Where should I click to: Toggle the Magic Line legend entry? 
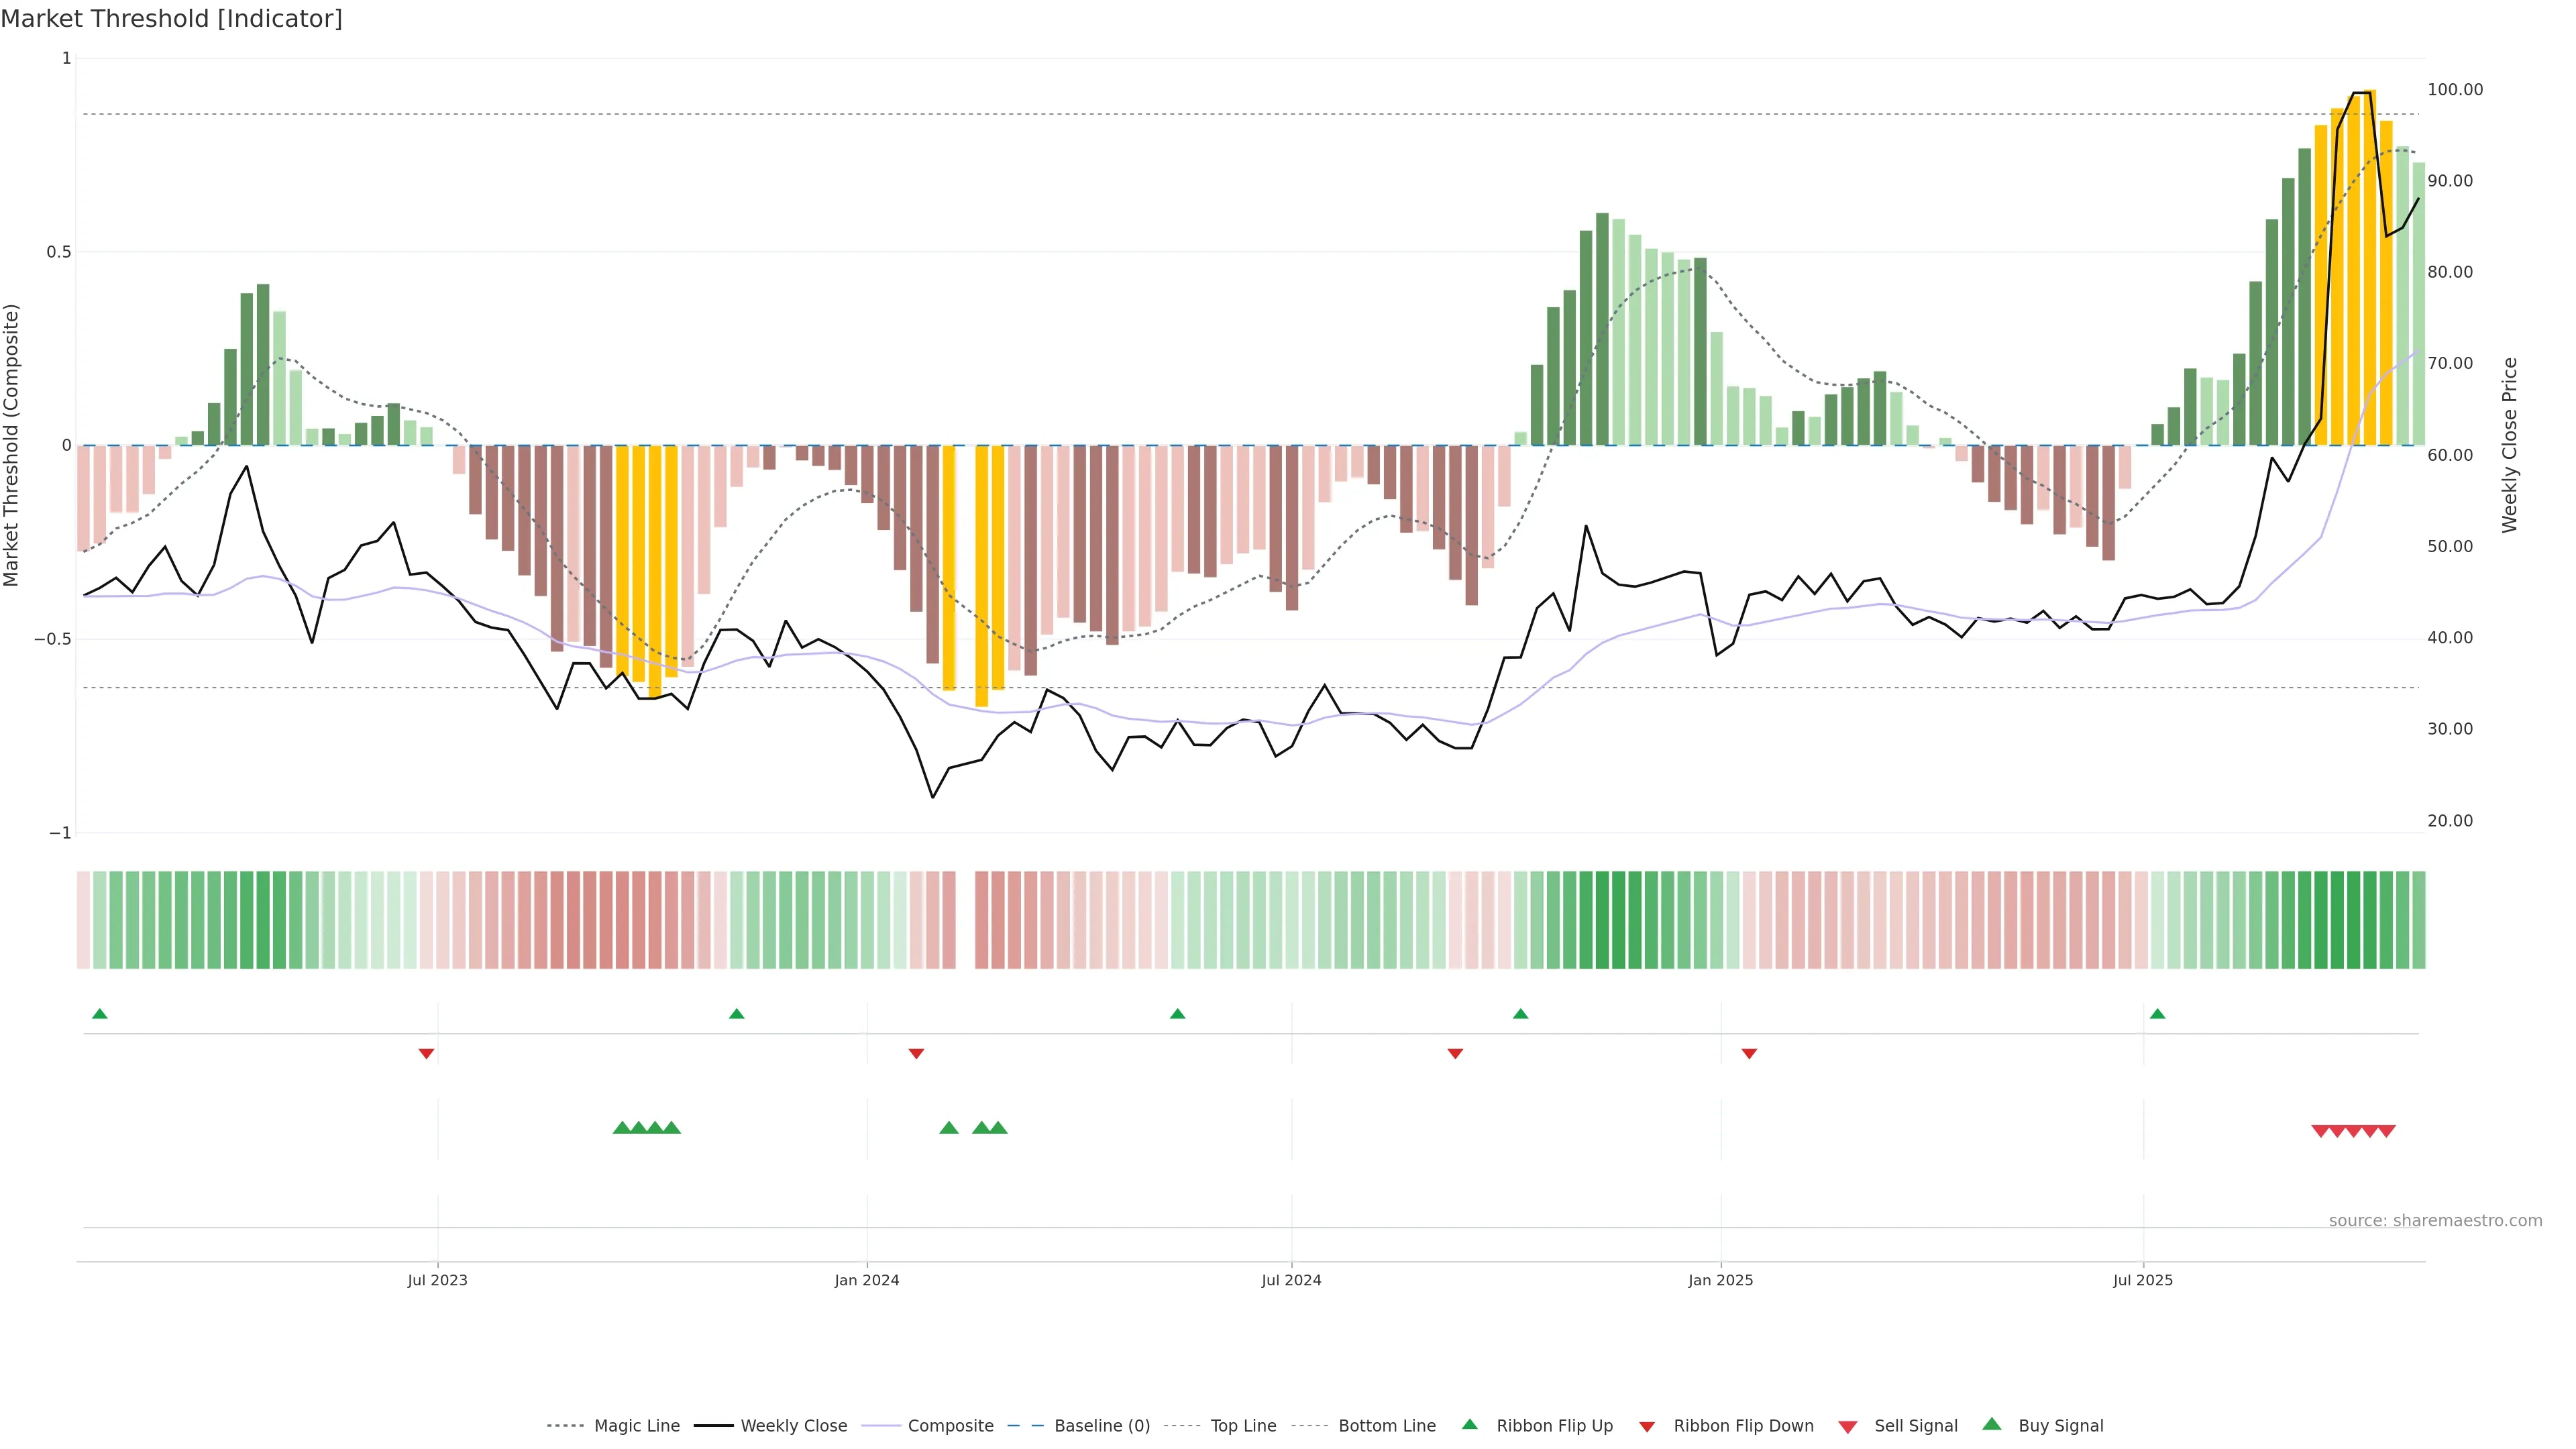[x=636, y=1426]
